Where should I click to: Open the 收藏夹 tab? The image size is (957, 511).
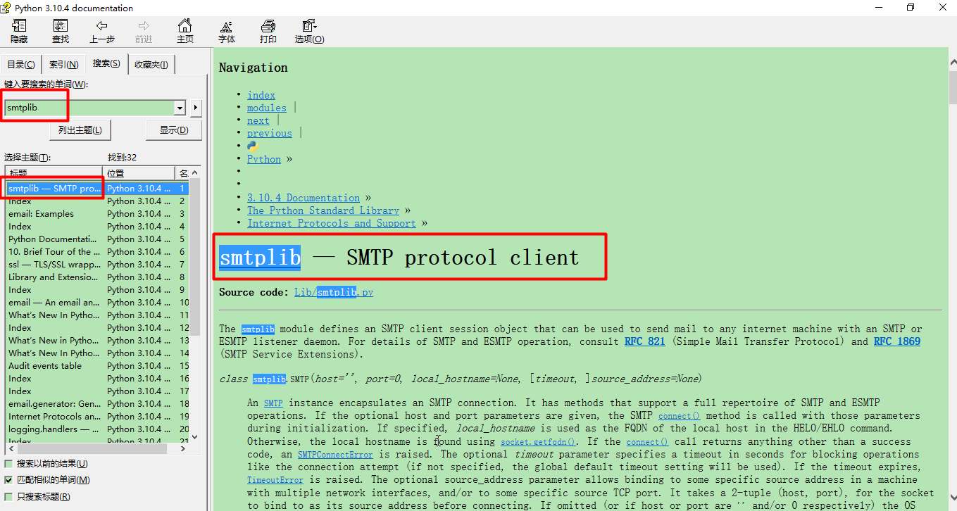coord(151,65)
